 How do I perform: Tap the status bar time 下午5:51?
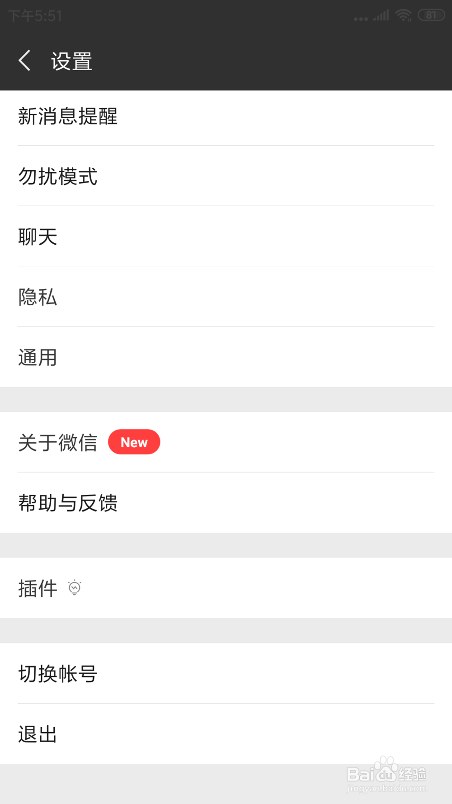35,16
